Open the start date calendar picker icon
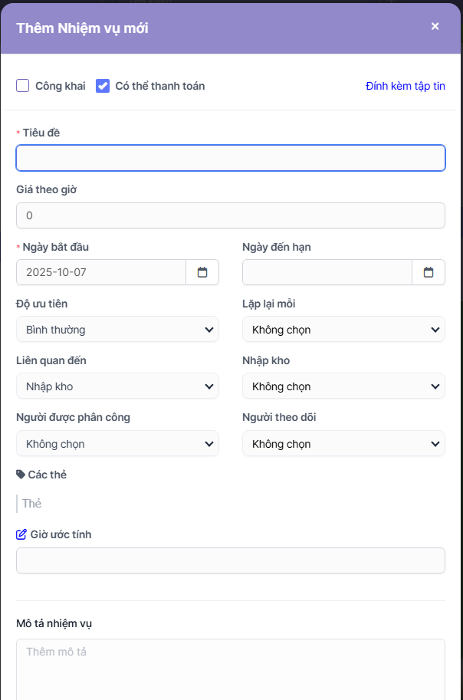The width and height of the screenshot is (463, 700). pyautogui.click(x=202, y=272)
